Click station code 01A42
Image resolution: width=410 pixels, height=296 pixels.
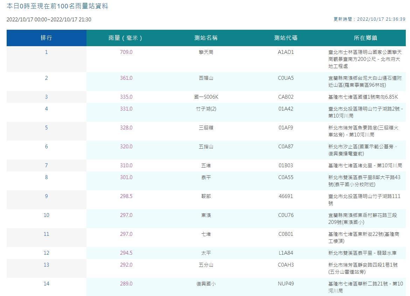pos(286,109)
